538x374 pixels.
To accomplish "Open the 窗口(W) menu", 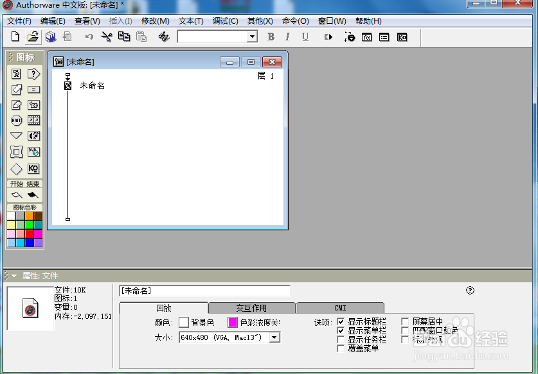I will (x=332, y=21).
